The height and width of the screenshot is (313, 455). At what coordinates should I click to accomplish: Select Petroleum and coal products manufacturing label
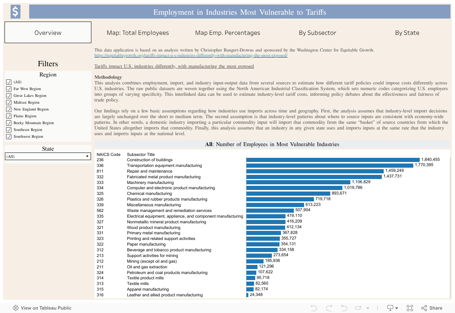coord(167,273)
